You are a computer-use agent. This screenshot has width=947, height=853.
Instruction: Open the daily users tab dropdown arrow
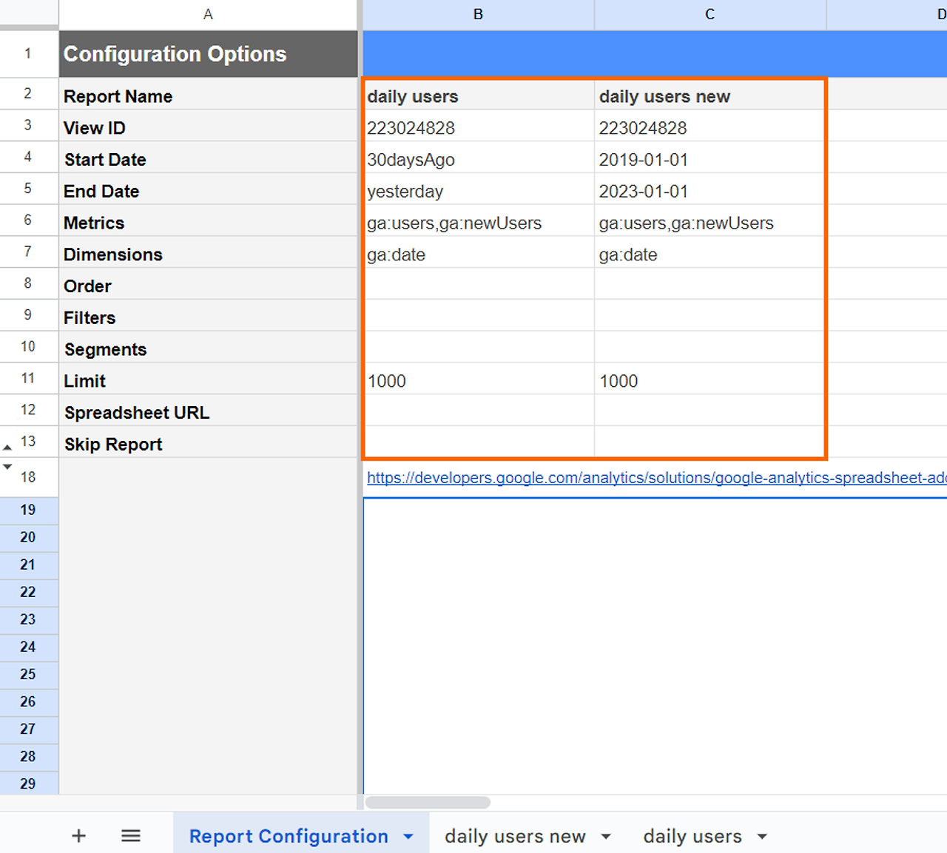point(762,837)
